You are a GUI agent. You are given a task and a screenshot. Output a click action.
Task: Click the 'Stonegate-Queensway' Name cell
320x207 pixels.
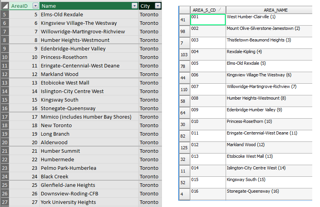(89, 109)
